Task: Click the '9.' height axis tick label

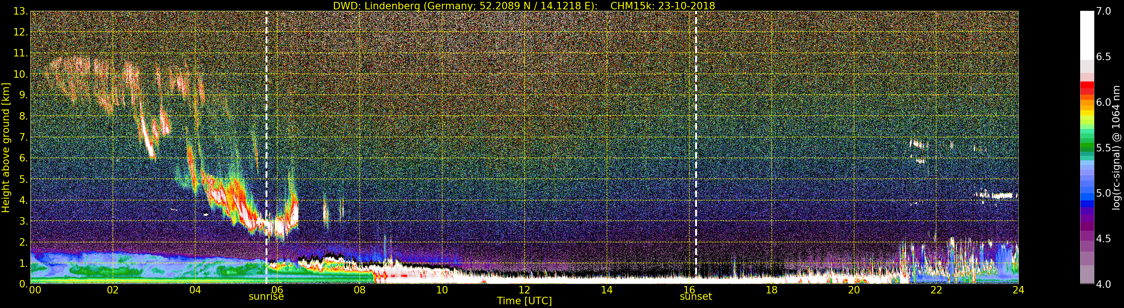Action: 23,95
